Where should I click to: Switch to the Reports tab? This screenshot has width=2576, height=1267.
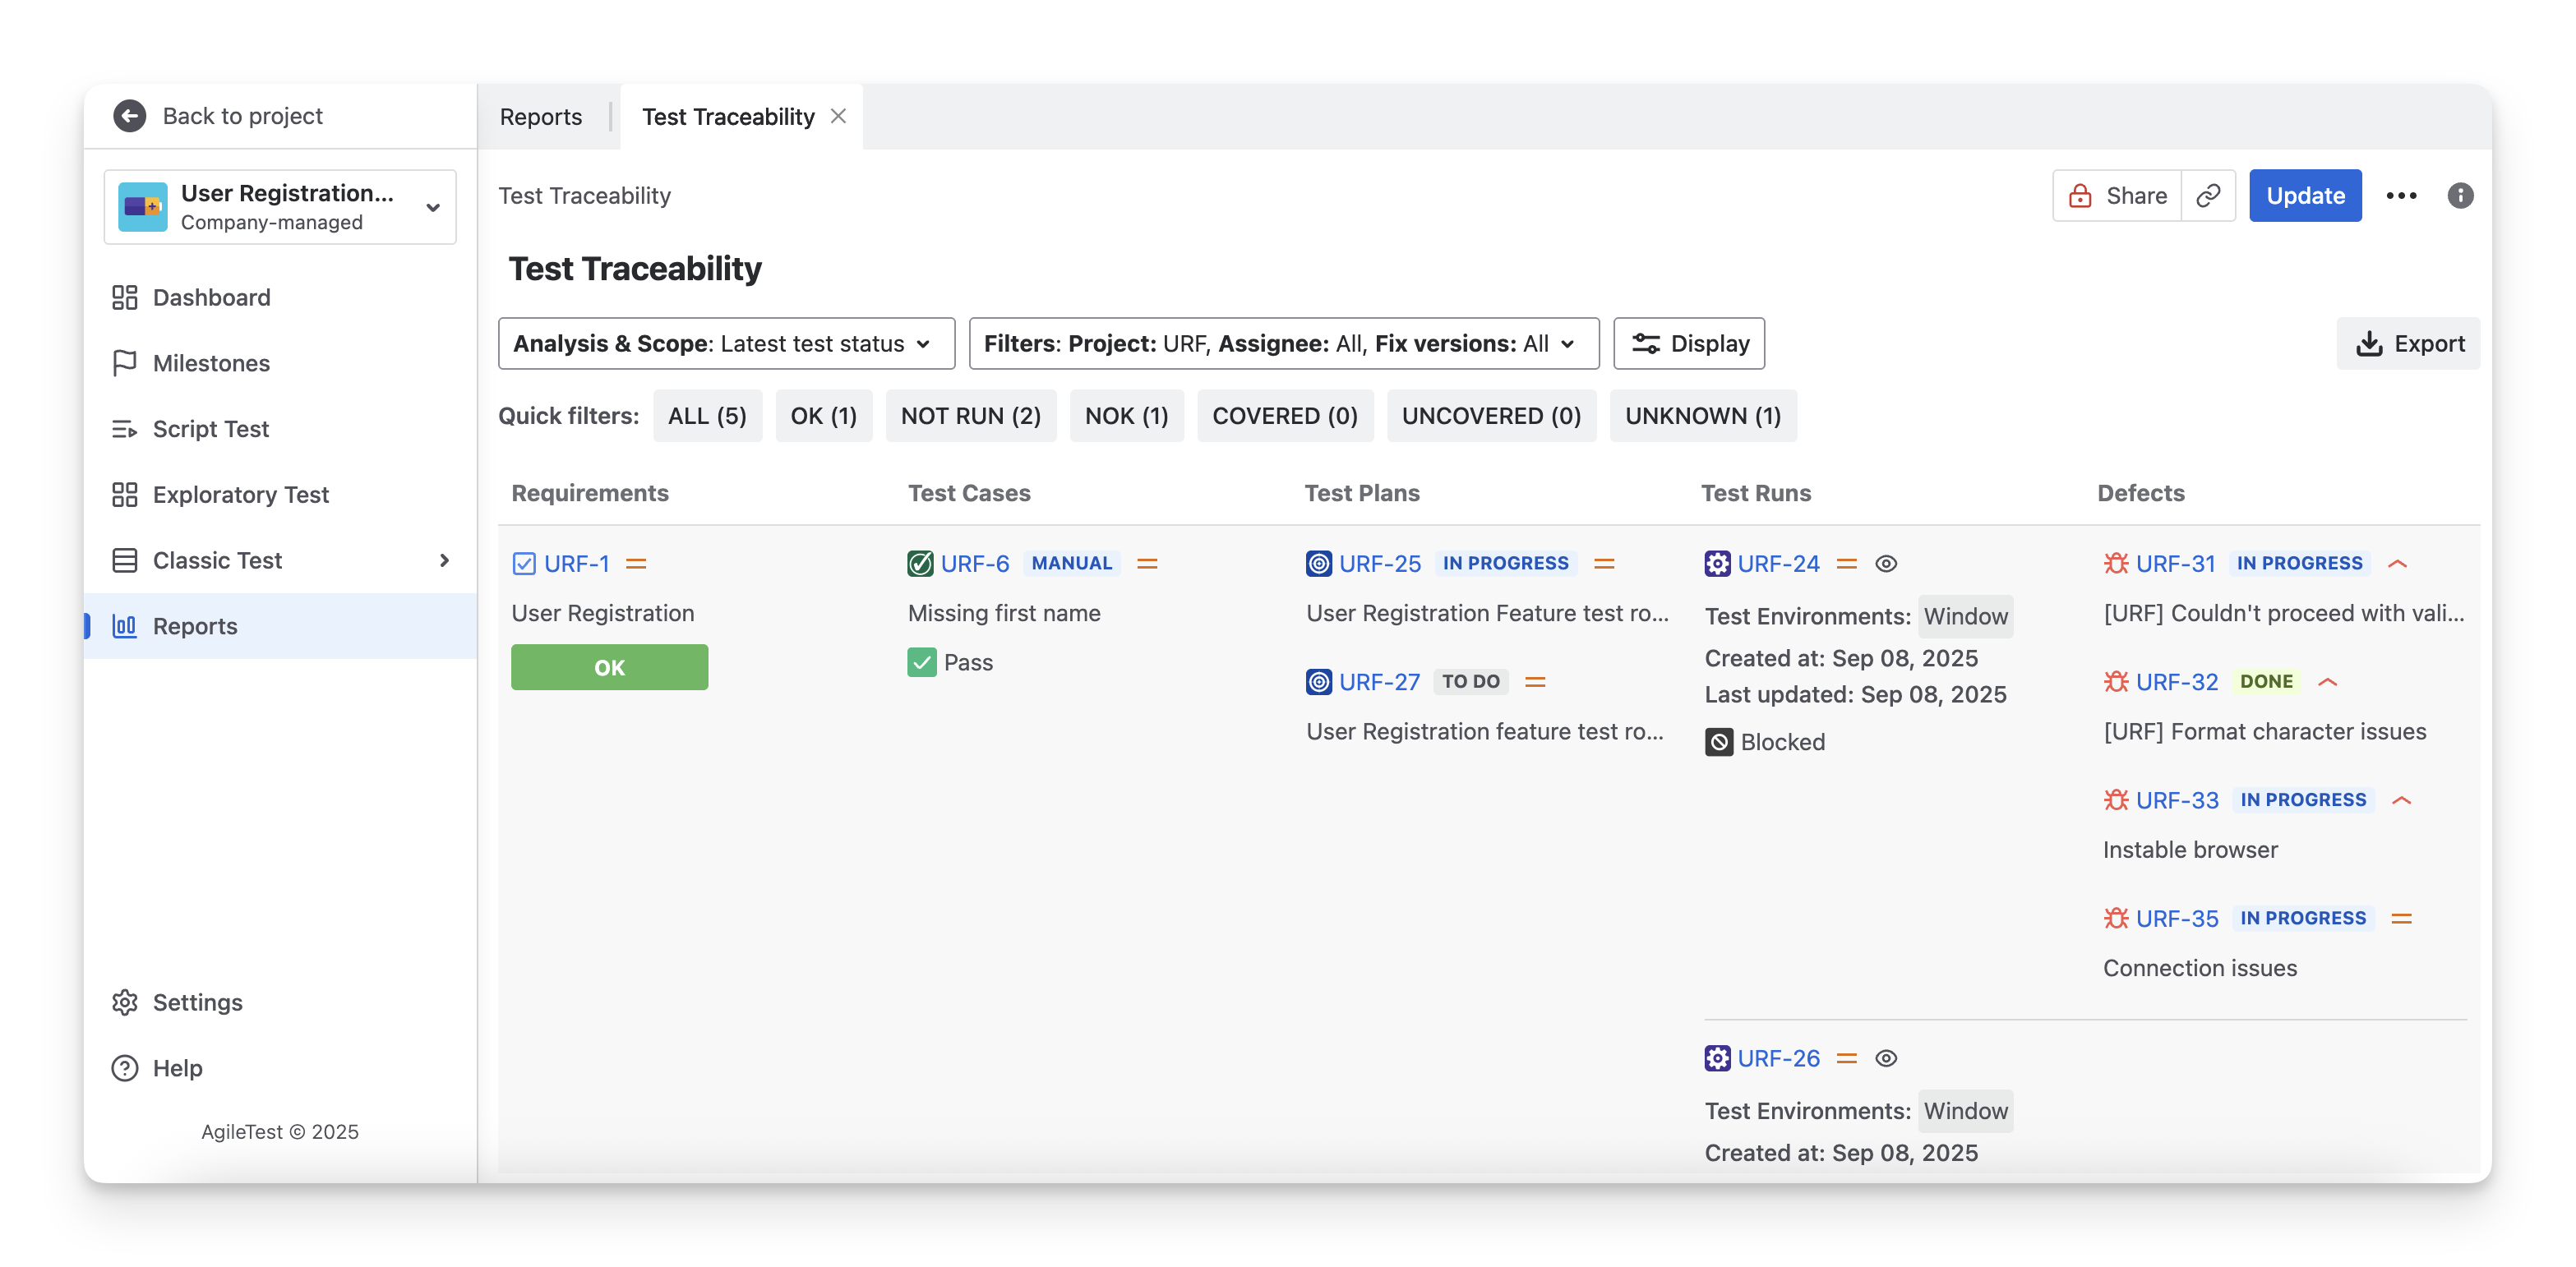pos(540,117)
